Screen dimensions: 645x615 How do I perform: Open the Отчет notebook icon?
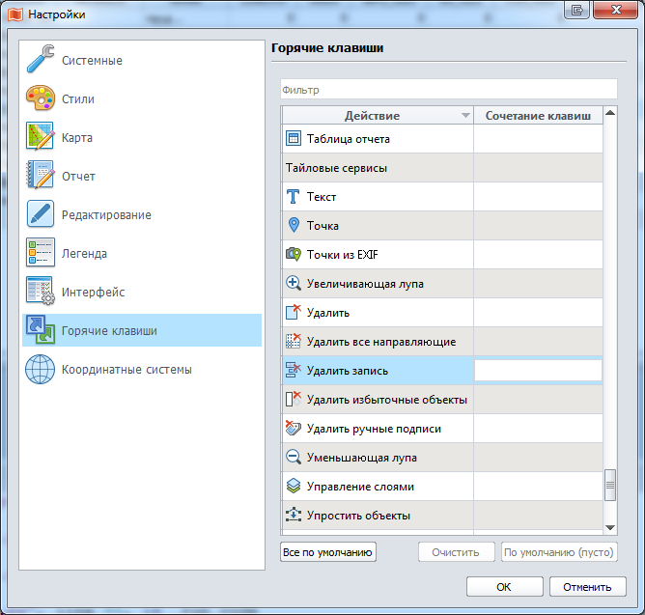tap(41, 177)
